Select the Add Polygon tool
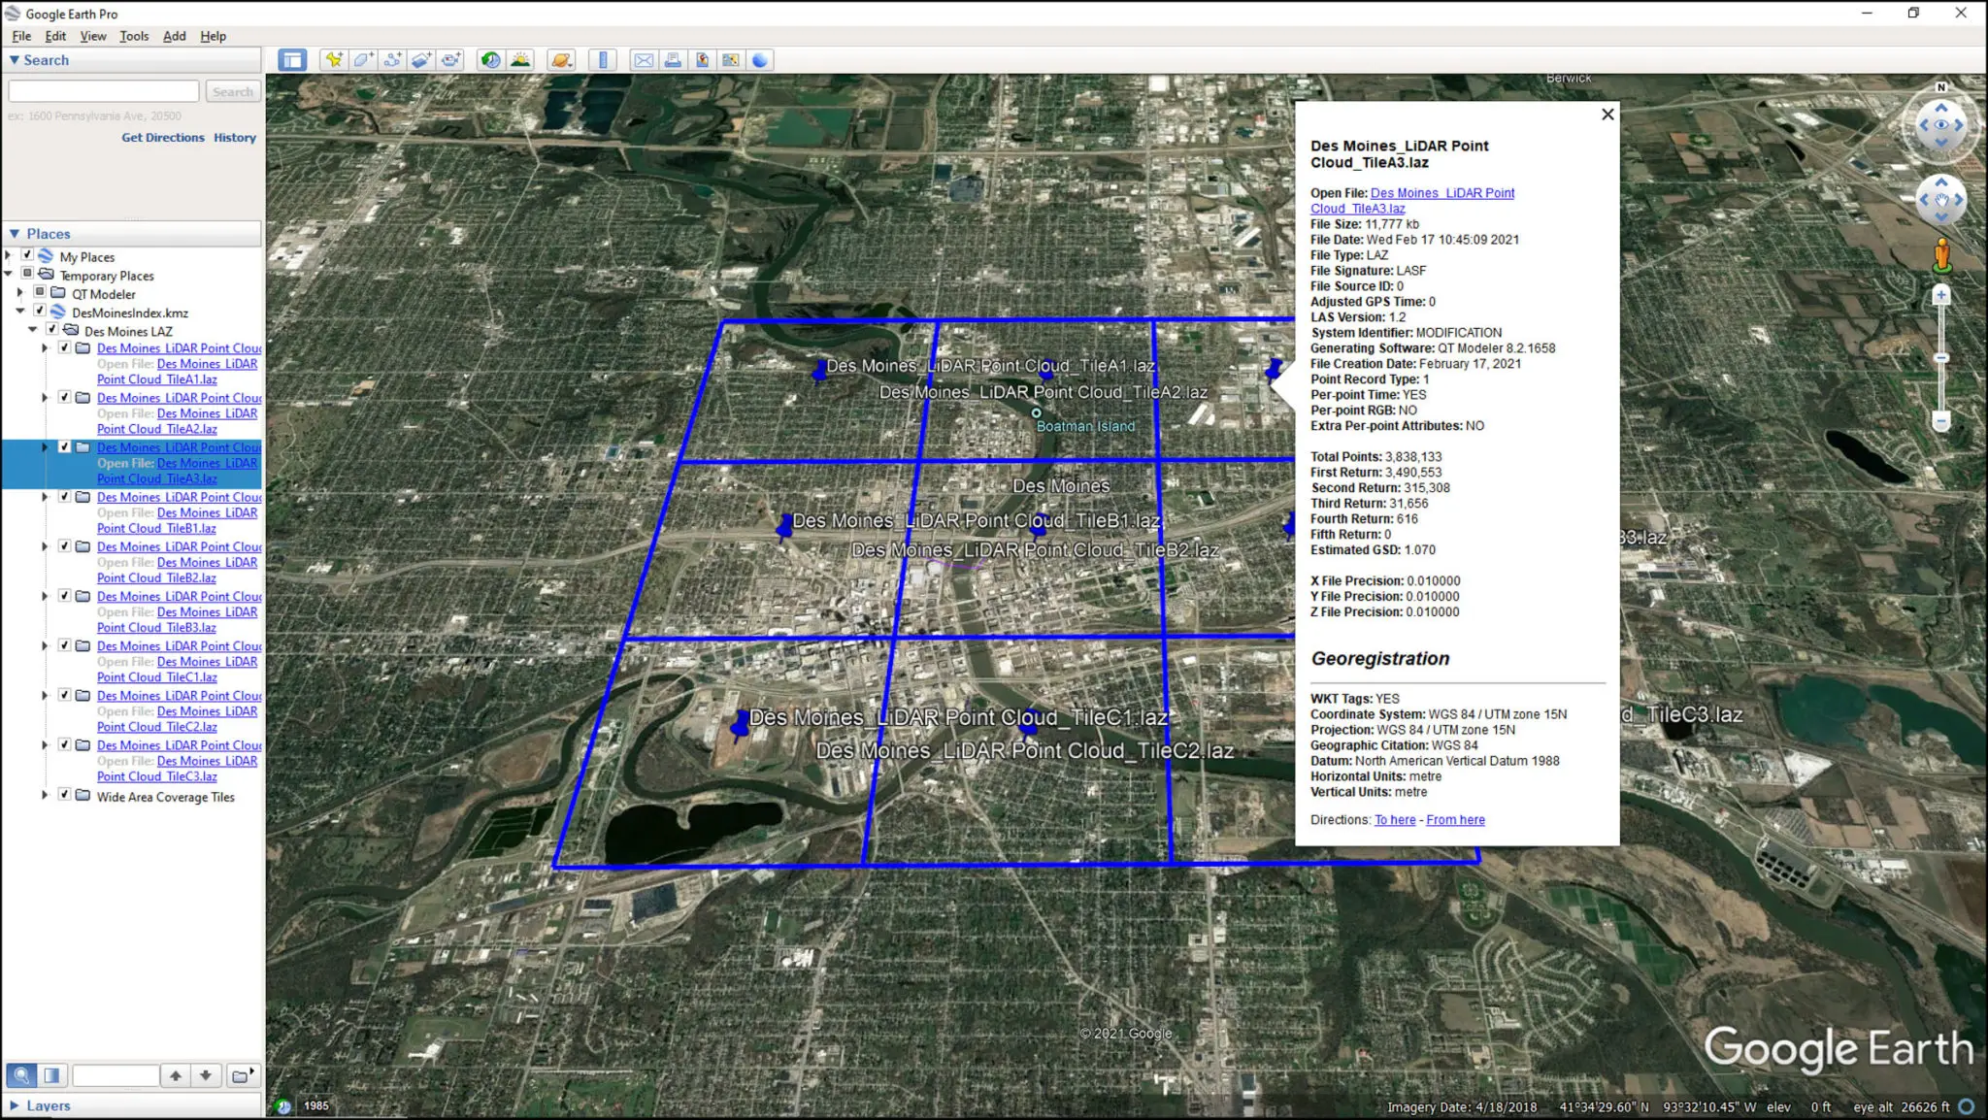 [x=363, y=60]
